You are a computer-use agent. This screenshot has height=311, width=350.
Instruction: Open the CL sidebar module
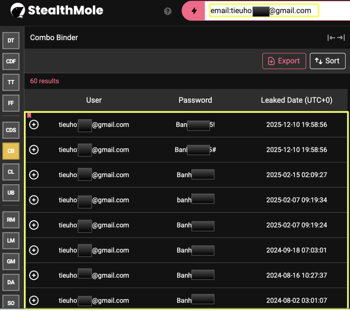pos(11,172)
